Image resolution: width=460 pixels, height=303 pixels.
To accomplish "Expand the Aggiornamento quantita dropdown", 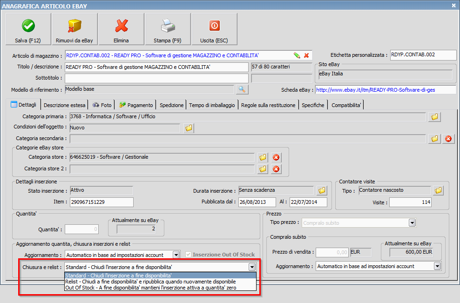I will [x=176, y=255].
